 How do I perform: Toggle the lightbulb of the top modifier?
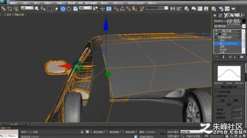tap(216, 31)
